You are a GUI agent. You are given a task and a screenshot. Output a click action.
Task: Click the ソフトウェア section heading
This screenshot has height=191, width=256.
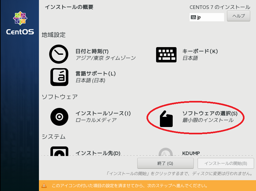click(60, 97)
